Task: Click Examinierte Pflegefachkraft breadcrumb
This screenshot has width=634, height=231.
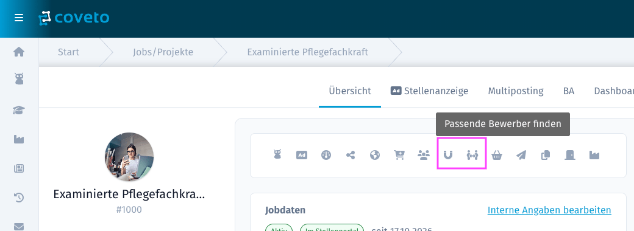Action: 308,52
